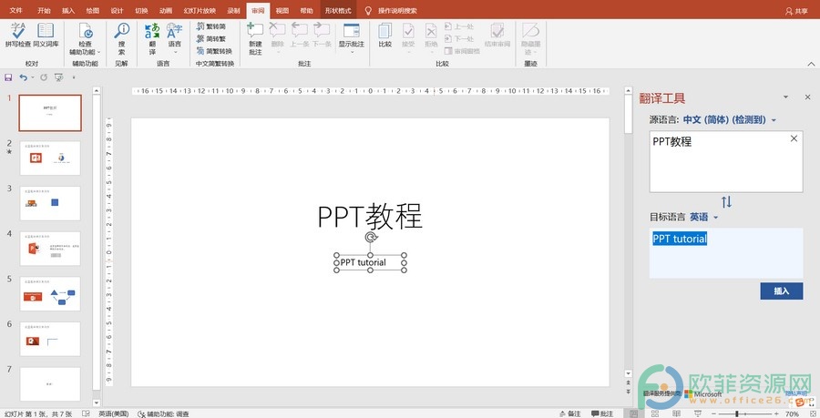Click the 检查辅助功能 accessibility checker

(x=85, y=39)
